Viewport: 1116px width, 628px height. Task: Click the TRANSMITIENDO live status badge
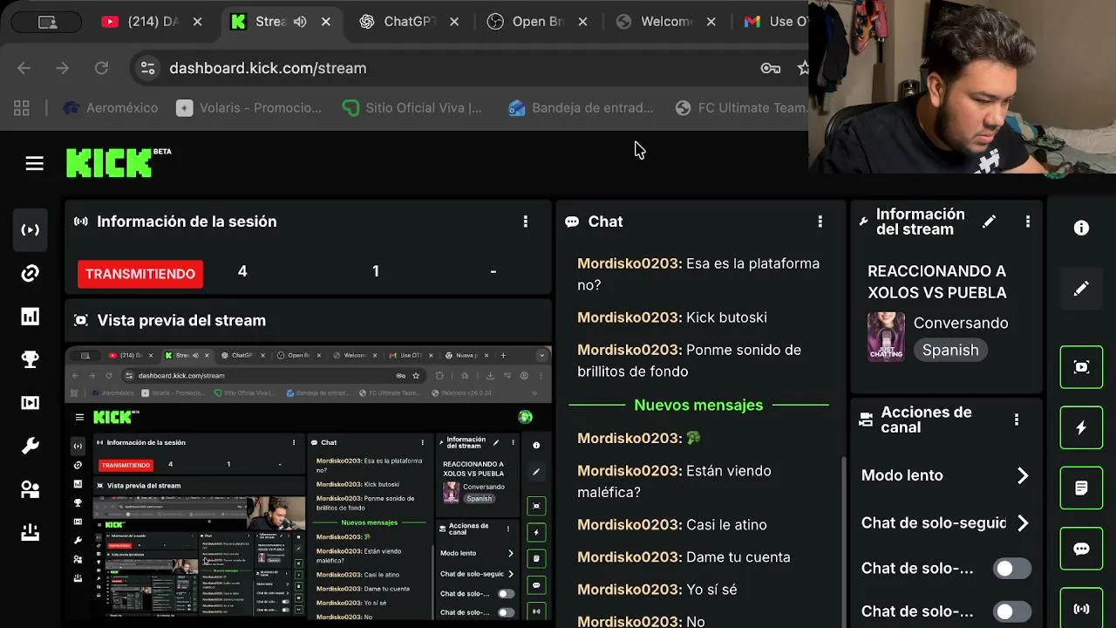coord(140,274)
